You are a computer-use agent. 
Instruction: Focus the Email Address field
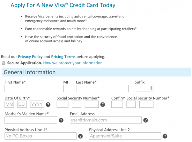106,120
